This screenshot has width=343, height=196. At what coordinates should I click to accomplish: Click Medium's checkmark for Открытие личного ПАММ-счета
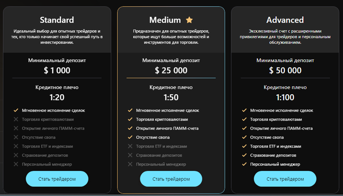130,128
